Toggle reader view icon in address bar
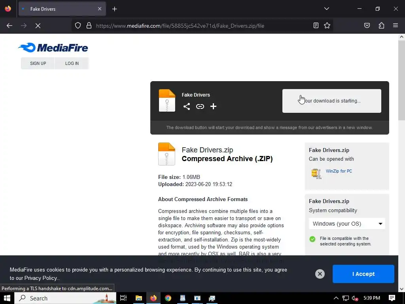The width and height of the screenshot is (405, 304). click(x=316, y=25)
